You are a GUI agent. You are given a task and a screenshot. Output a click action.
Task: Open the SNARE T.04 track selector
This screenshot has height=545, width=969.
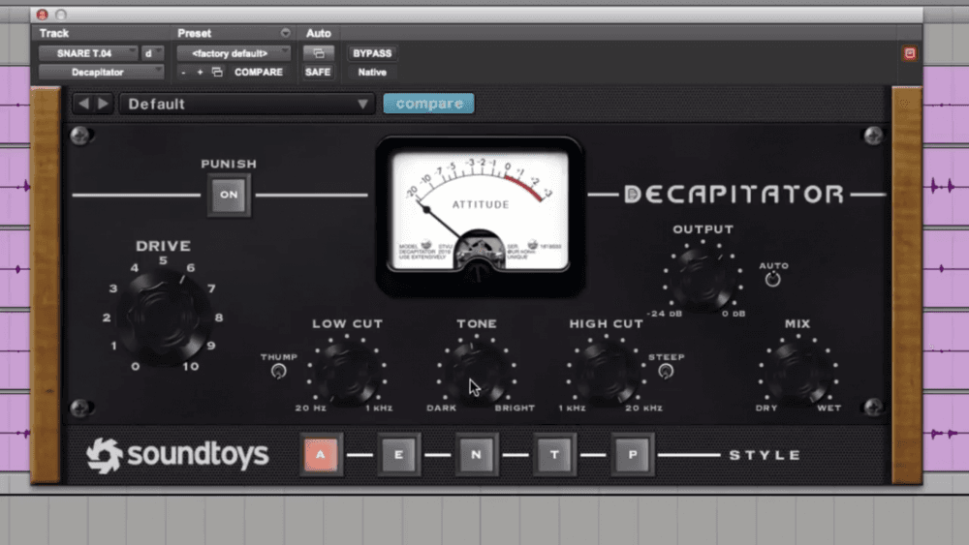click(88, 53)
